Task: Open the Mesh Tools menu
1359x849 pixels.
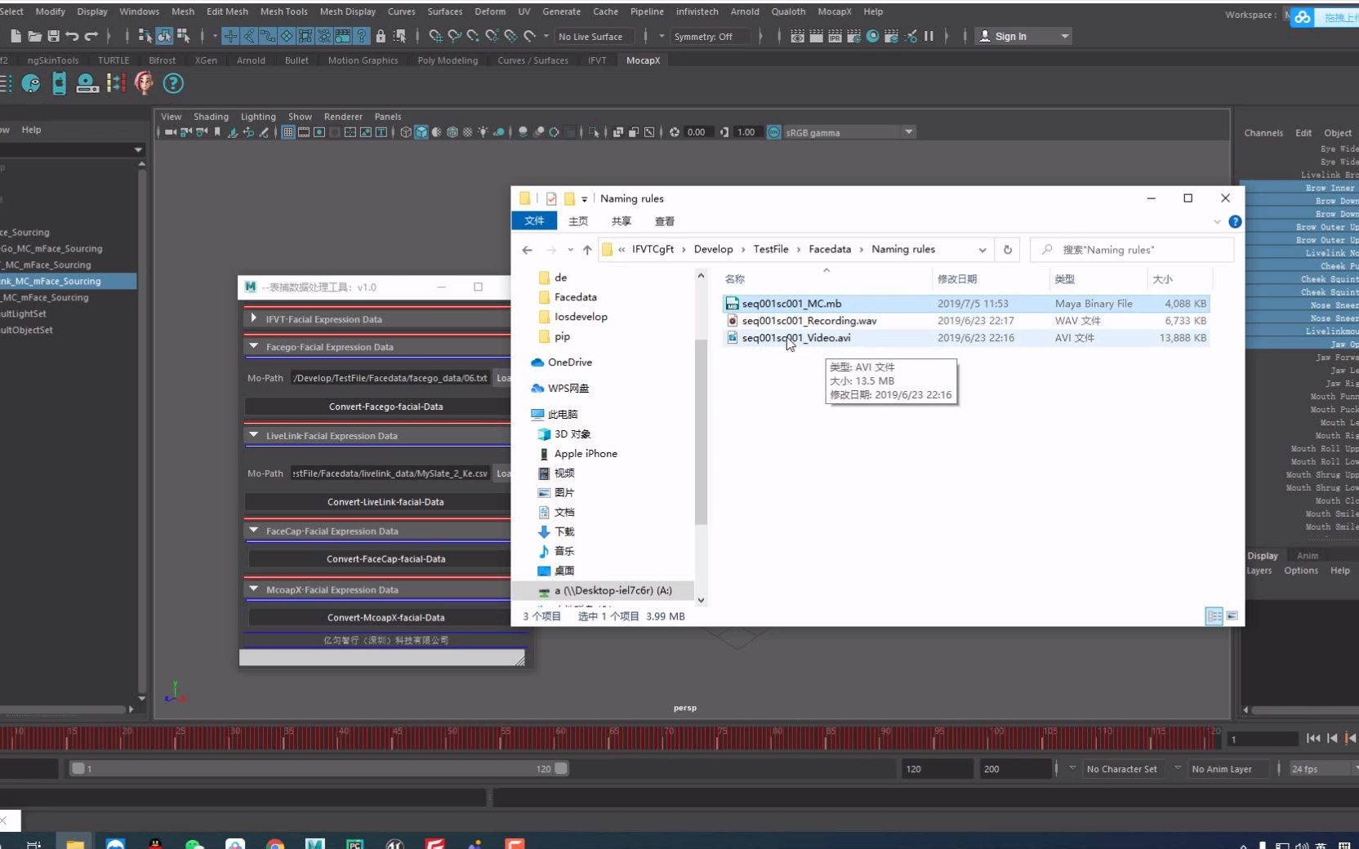Action: tap(284, 11)
